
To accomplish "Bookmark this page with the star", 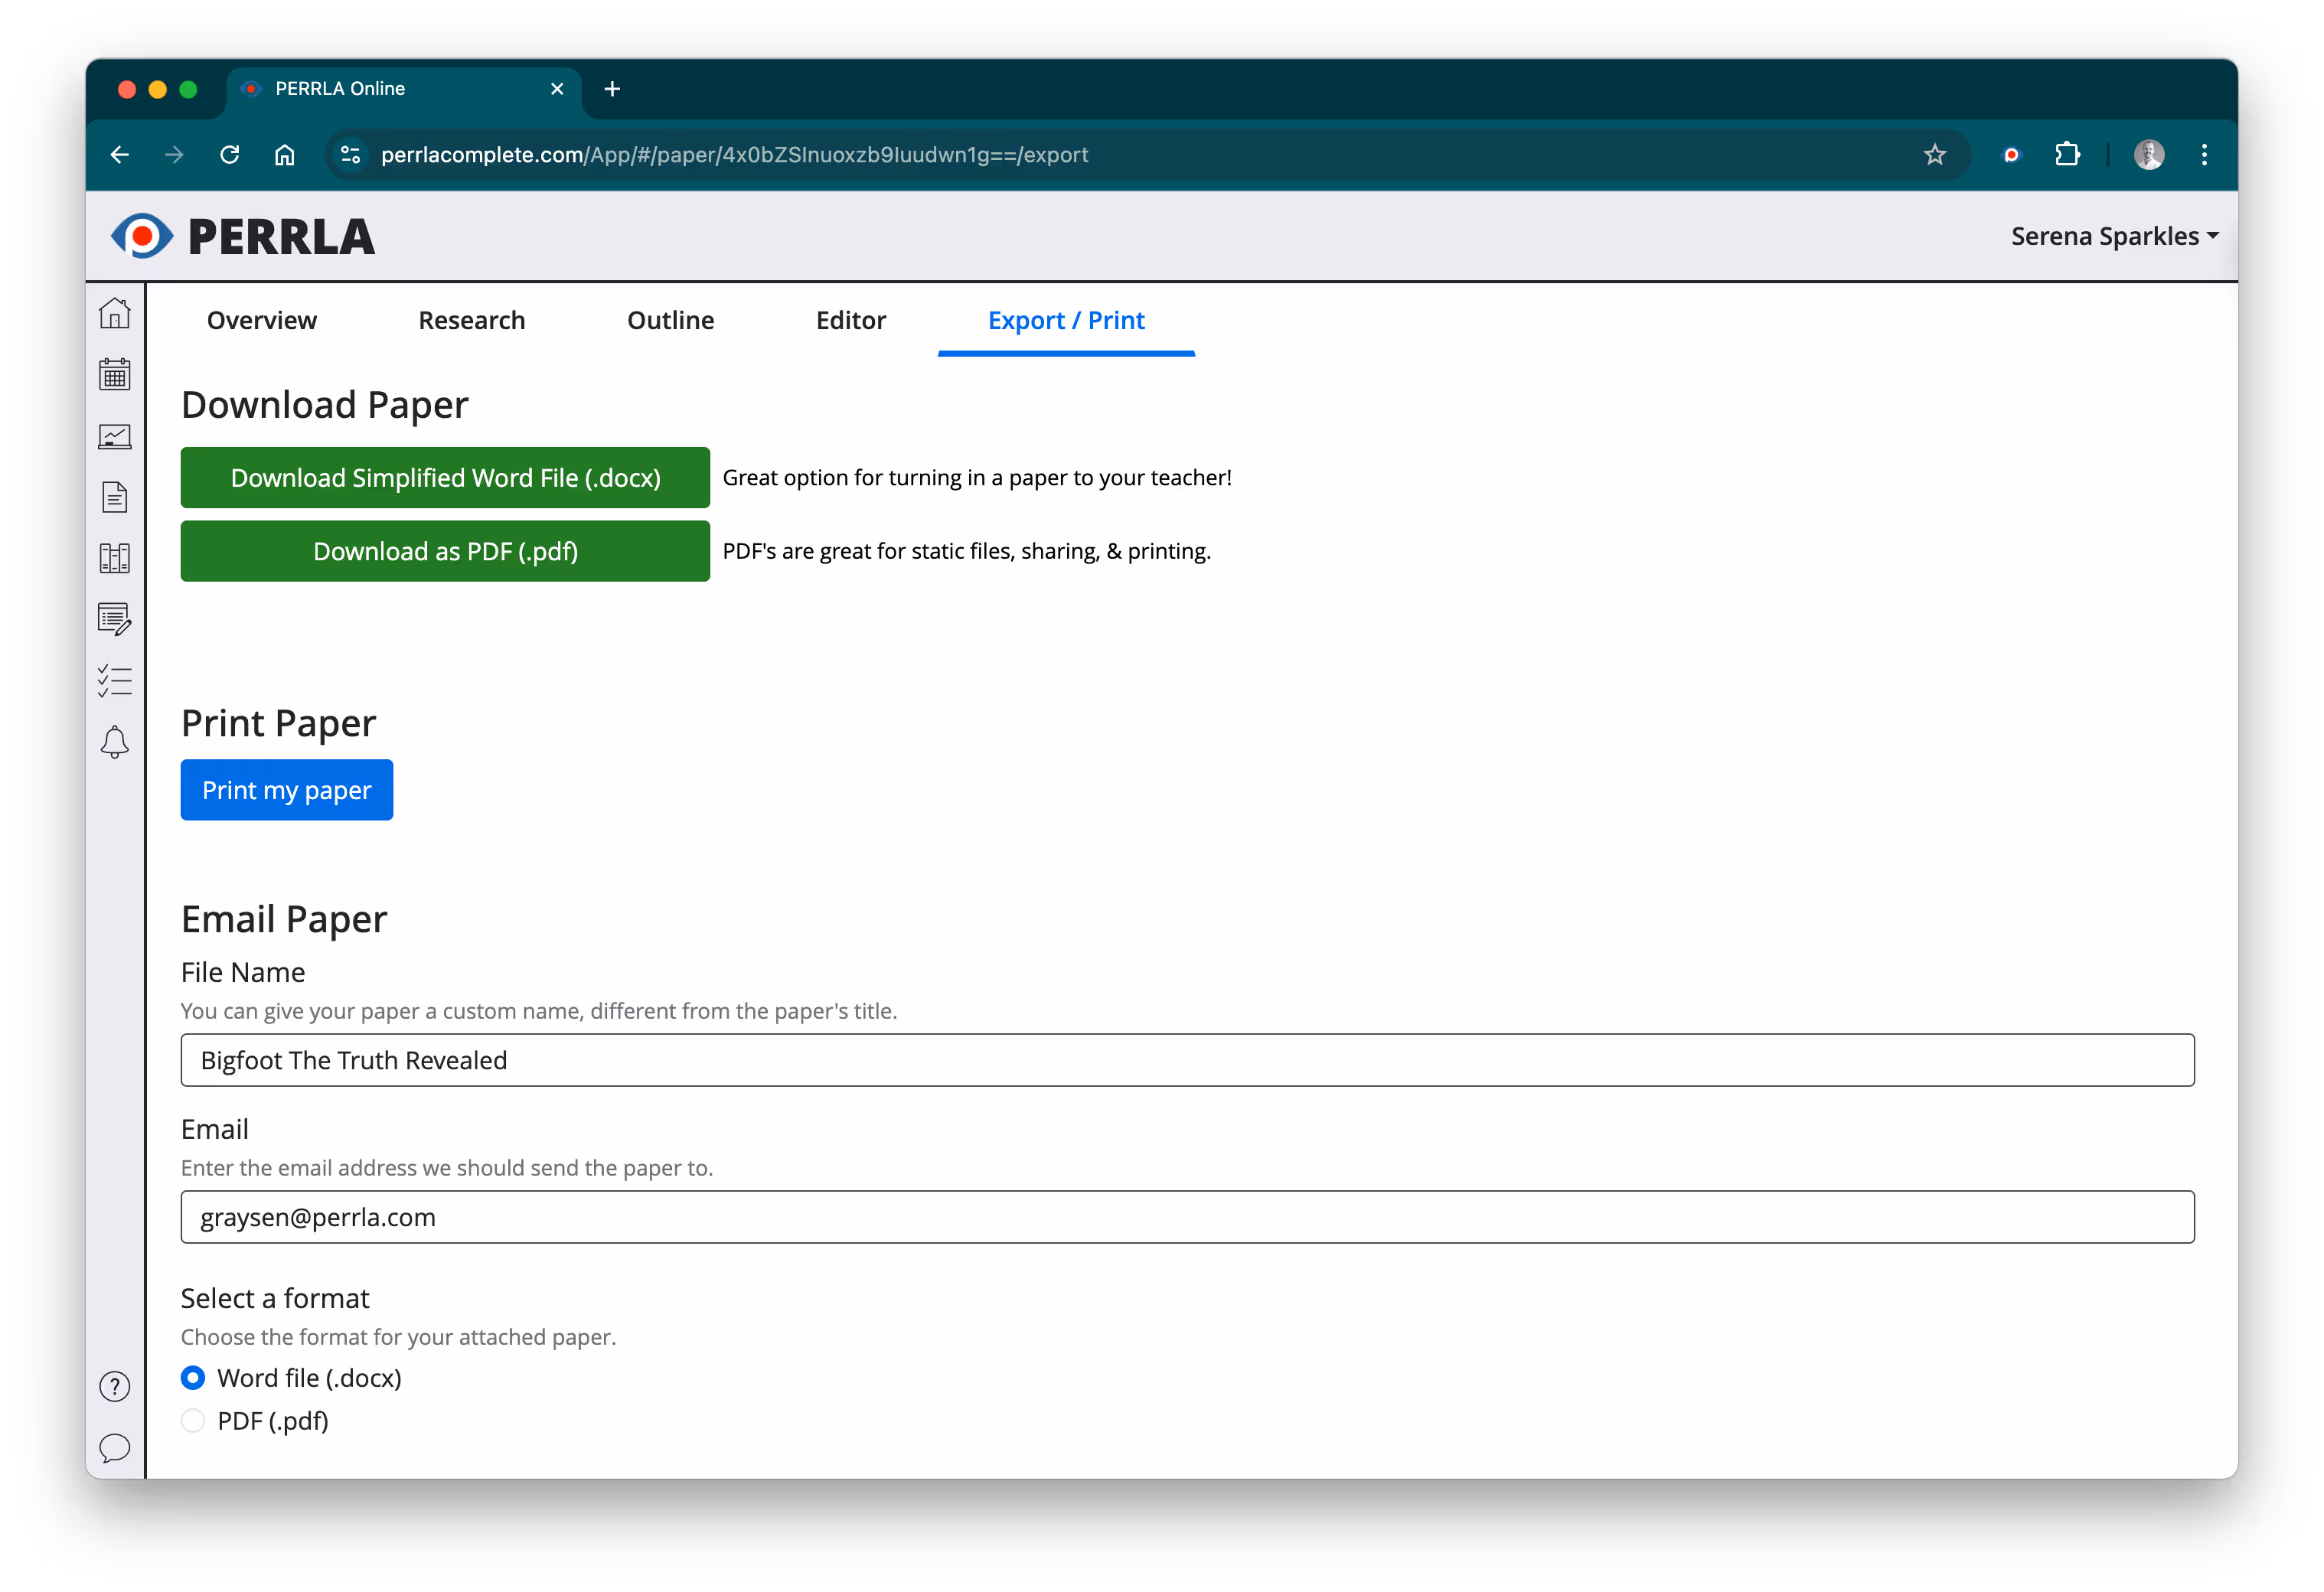I will [1935, 155].
